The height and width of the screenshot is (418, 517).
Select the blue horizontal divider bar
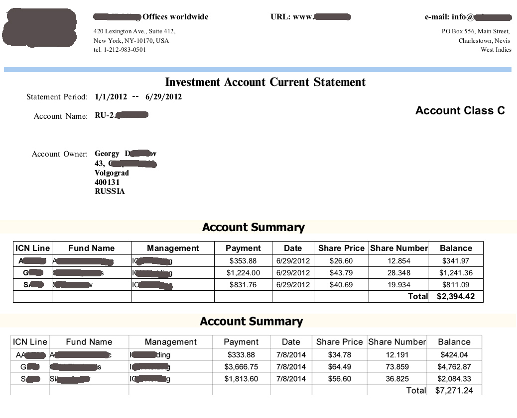tap(258, 70)
